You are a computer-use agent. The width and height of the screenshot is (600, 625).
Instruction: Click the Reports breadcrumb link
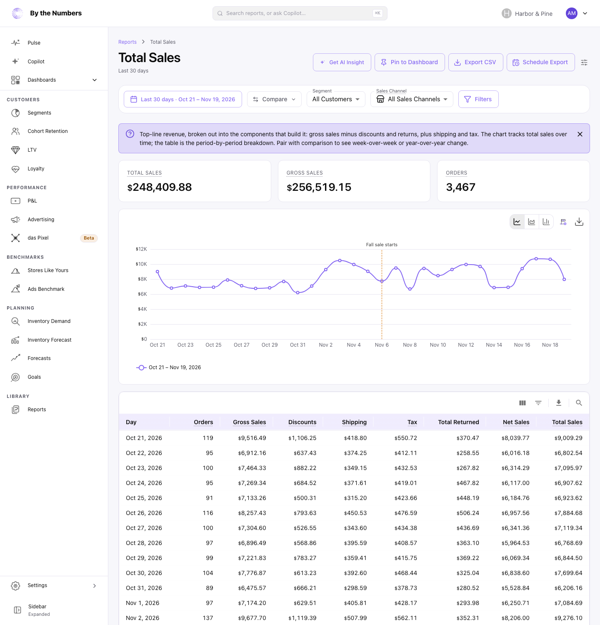pos(127,42)
